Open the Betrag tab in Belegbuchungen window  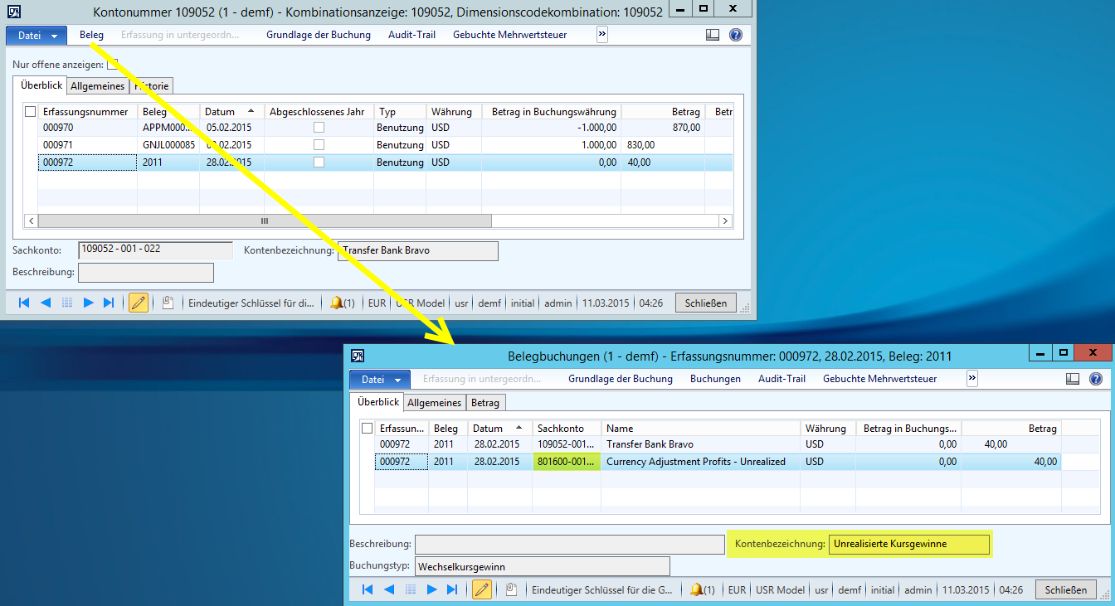tap(485, 403)
